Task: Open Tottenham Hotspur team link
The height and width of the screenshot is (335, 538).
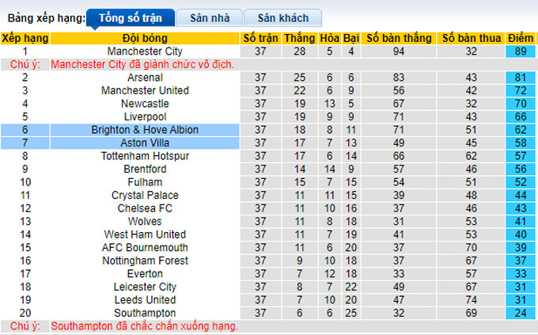Action: coord(145,156)
